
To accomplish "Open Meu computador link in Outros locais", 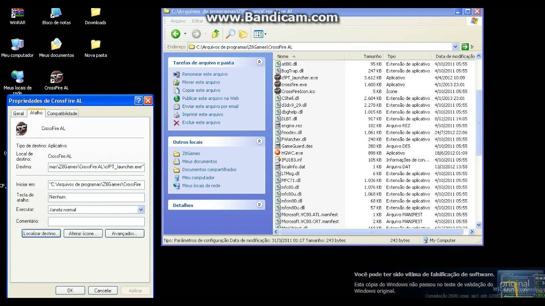I will click(198, 178).
